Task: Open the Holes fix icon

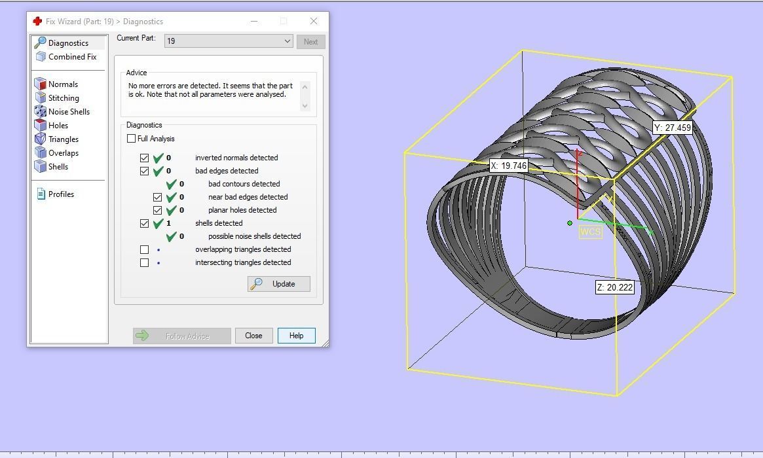Action: tap(41, 126)
